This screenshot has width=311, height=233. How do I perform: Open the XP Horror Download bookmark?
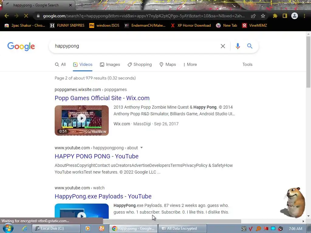(191, 25)
